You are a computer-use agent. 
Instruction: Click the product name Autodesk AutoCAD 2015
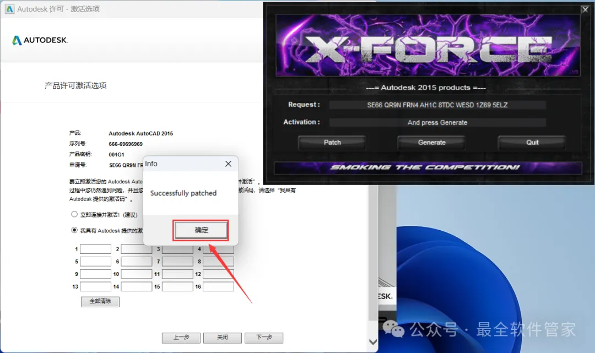click(x=141, y=133)
